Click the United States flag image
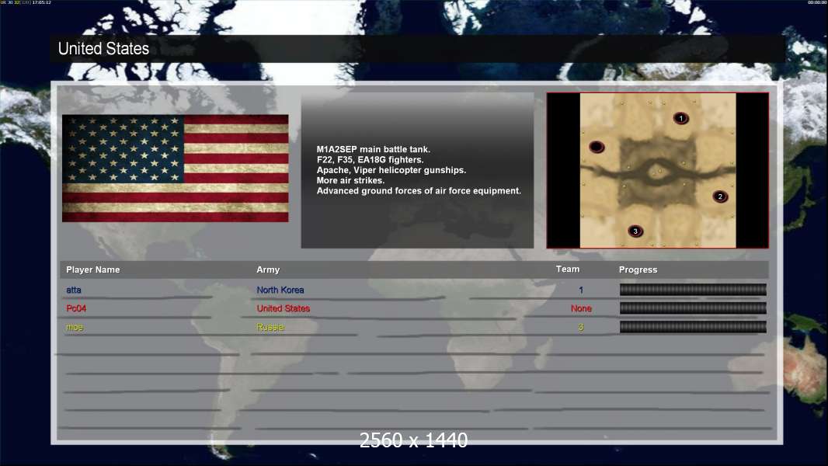The image size is (828, 466). (176, 169)
